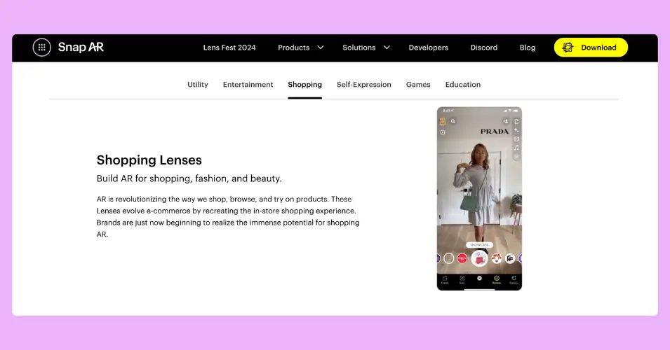This screenshot has height=350, width=670.
Task: Tap the flip camera icon in phone
Action: [516, 122]
